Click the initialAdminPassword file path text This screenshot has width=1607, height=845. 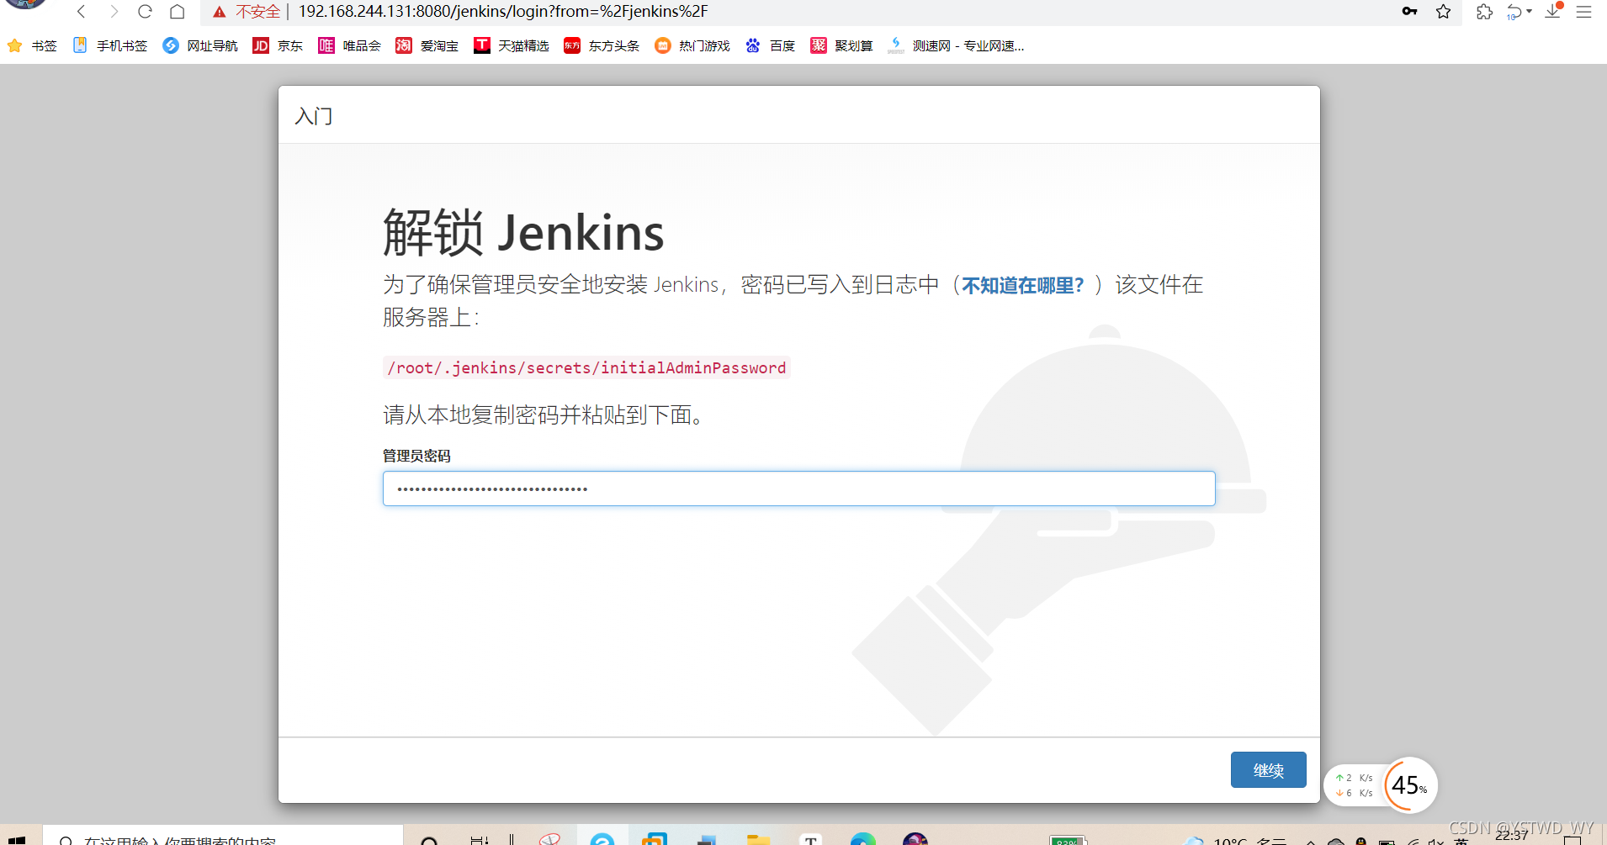point(586,367)
